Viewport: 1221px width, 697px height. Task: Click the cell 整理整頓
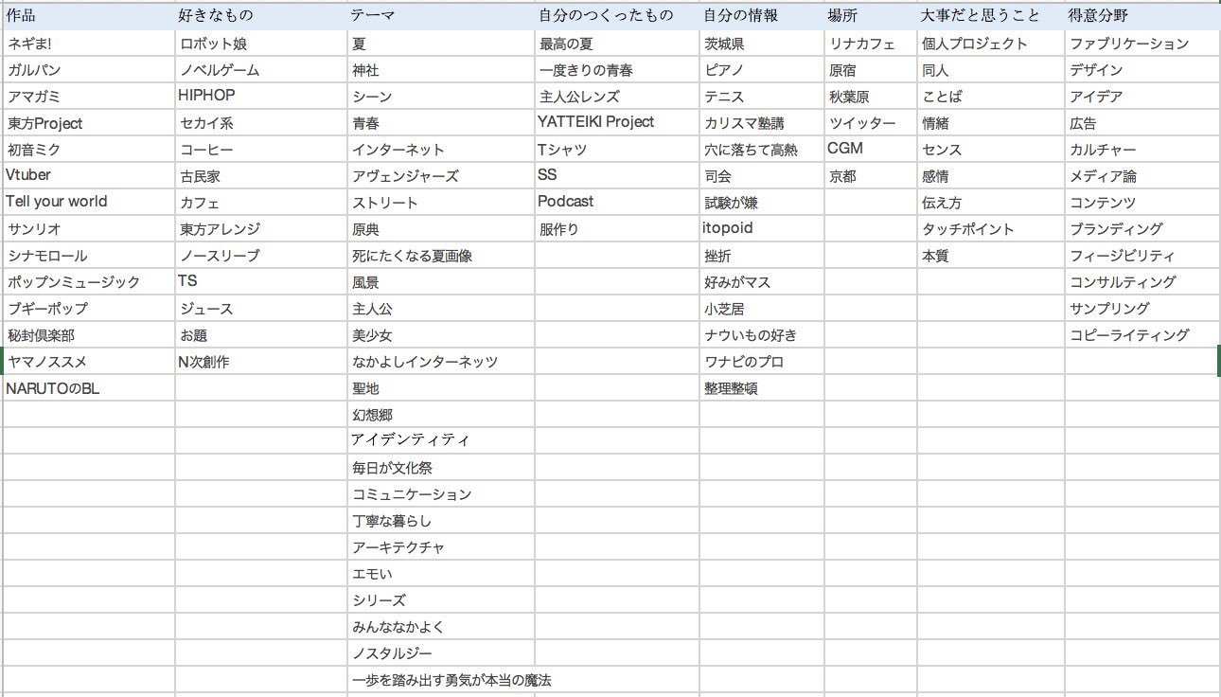click(x=762, y=388)
